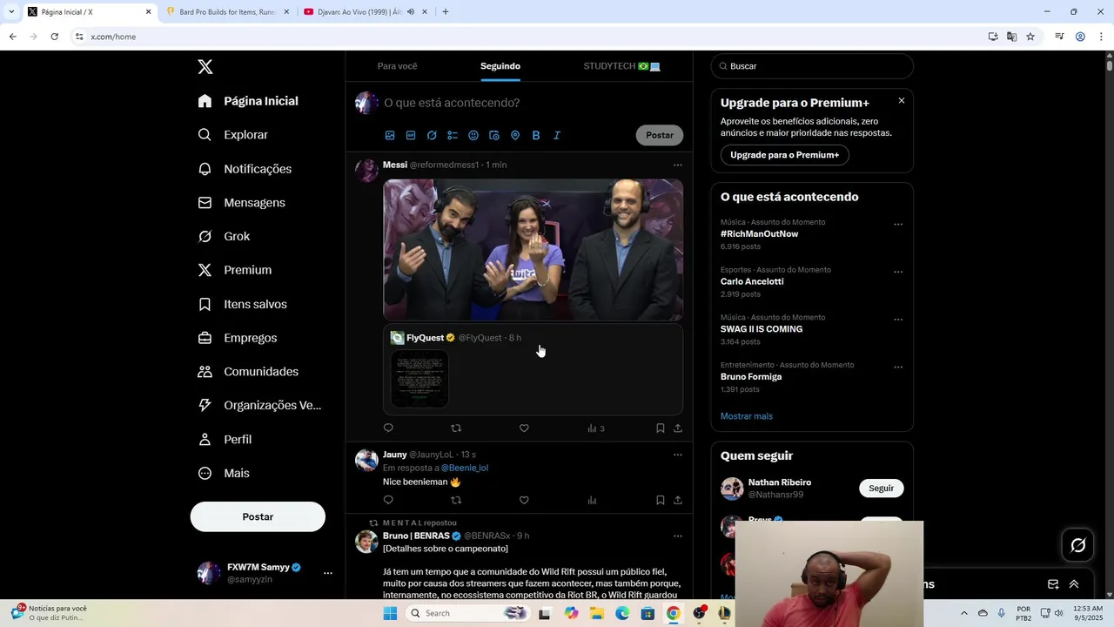Repost Jauny's reply
The width and height of the screenshot is (1114, 627).
pyautogui.click(x=456, y=501)
